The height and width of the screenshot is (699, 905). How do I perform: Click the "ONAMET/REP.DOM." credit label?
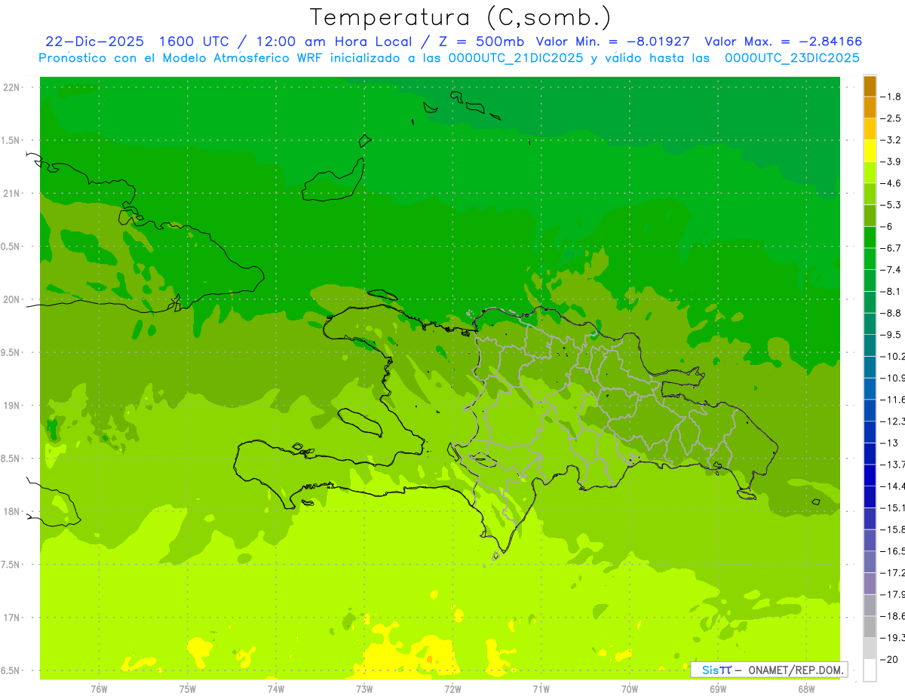pos(796,670)
